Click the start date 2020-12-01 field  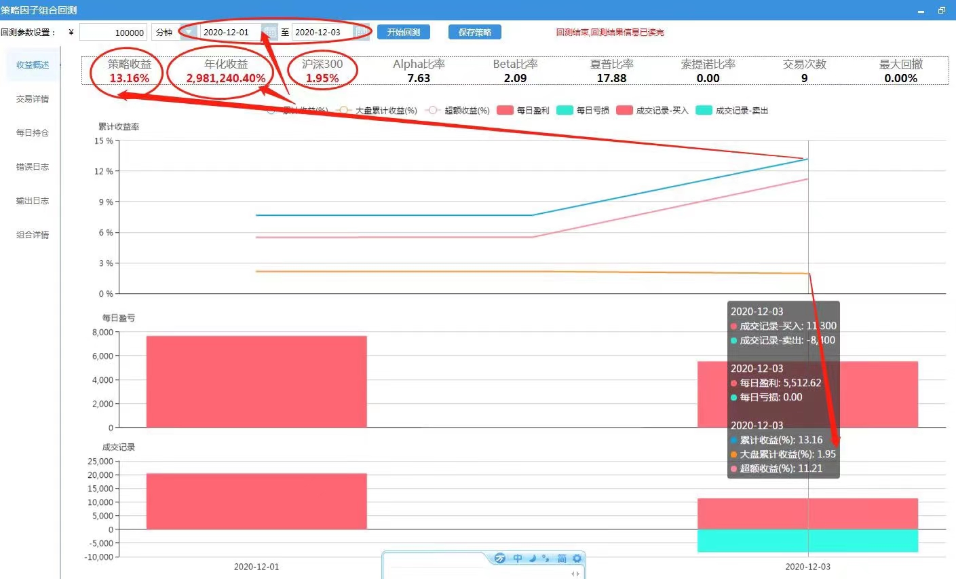231,32
